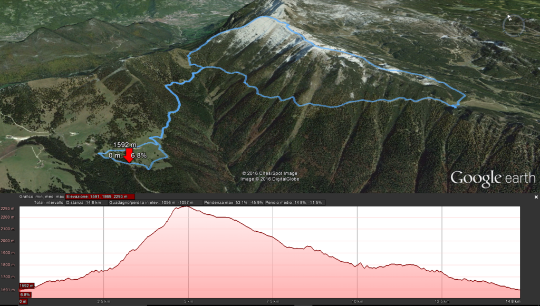Viewport: 540px width, 306px height.
Task: Click the red arrow position marker on map
Action: (129, 156)
